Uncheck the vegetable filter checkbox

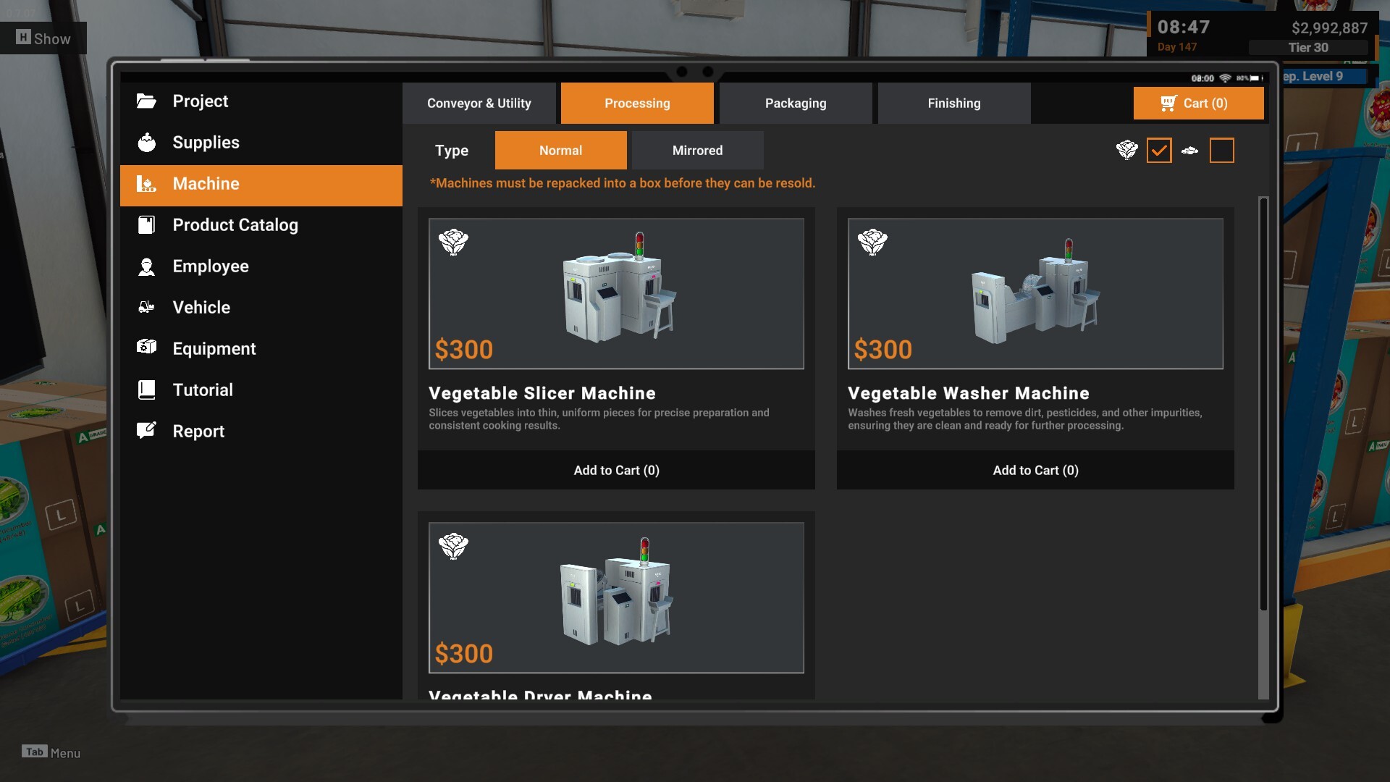(1158, 151)
